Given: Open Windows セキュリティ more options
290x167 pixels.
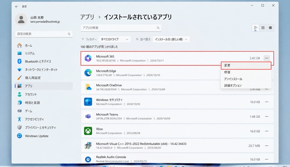Looking at the screenshot, I should [x=267, y=102].
